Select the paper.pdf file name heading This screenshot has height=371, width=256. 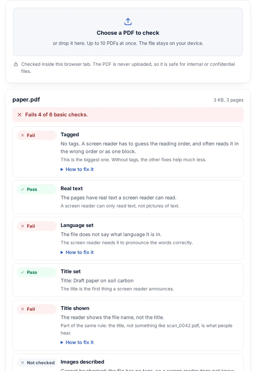click(x=26, y=99)
